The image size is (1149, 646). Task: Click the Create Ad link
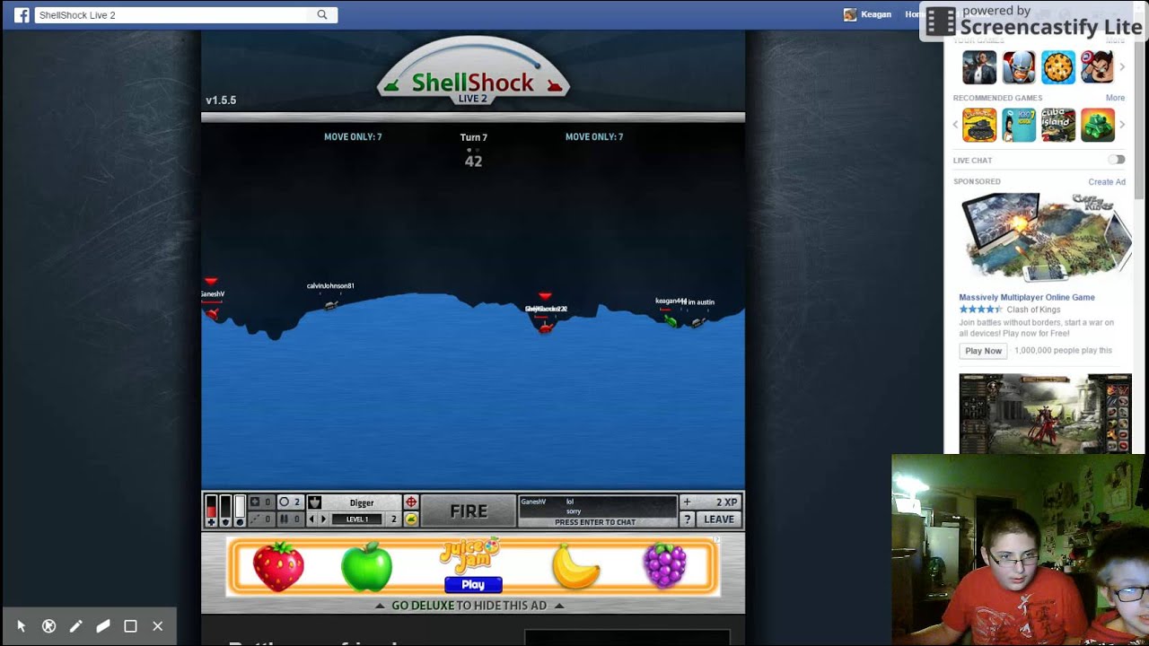(x=1107, y=181)
